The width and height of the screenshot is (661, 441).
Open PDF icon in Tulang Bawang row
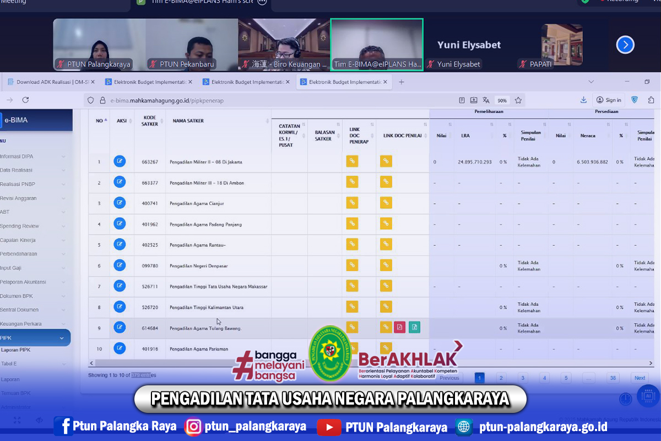[400, 327]
